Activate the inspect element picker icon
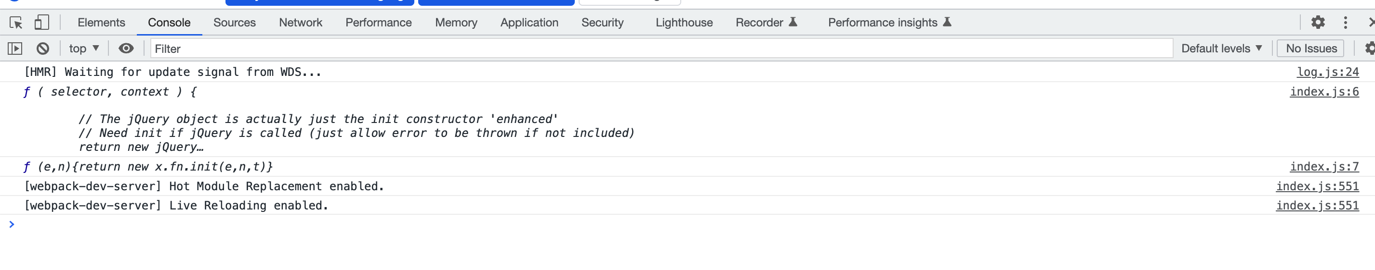1375x270 pixels. [x=15, y=23]
